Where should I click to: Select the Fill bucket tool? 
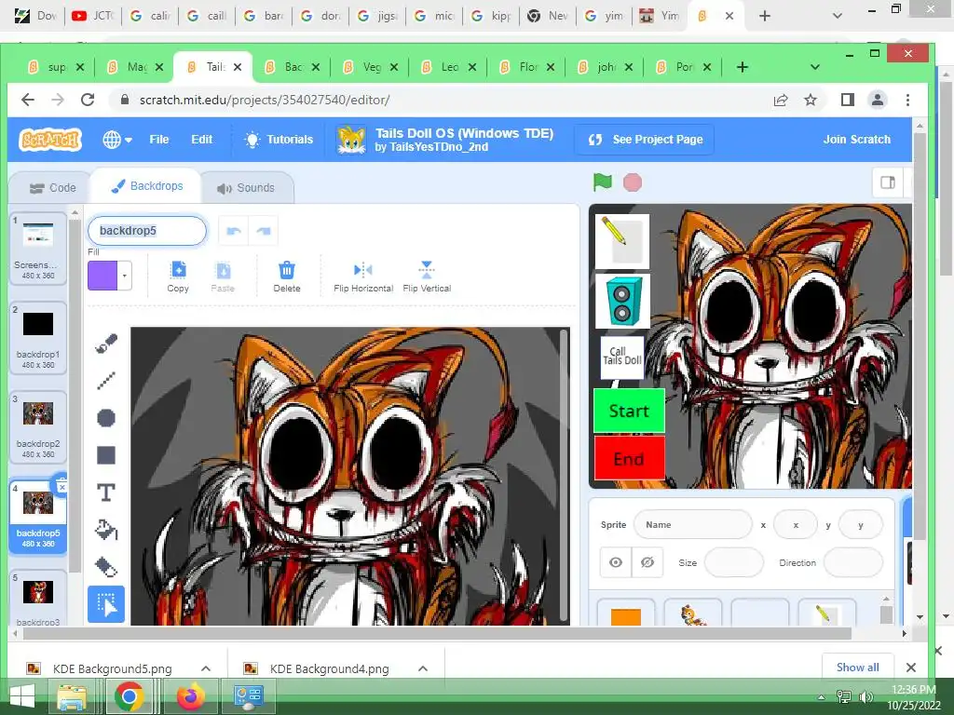coord(106,529)
